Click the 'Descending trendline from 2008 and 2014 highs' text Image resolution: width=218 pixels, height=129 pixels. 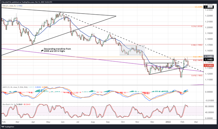(57, 50)
